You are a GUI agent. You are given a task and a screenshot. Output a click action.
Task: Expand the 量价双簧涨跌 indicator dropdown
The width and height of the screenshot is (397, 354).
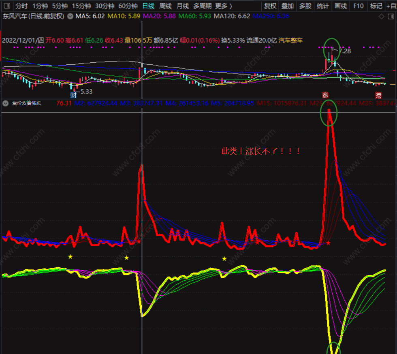coord(5,103)
